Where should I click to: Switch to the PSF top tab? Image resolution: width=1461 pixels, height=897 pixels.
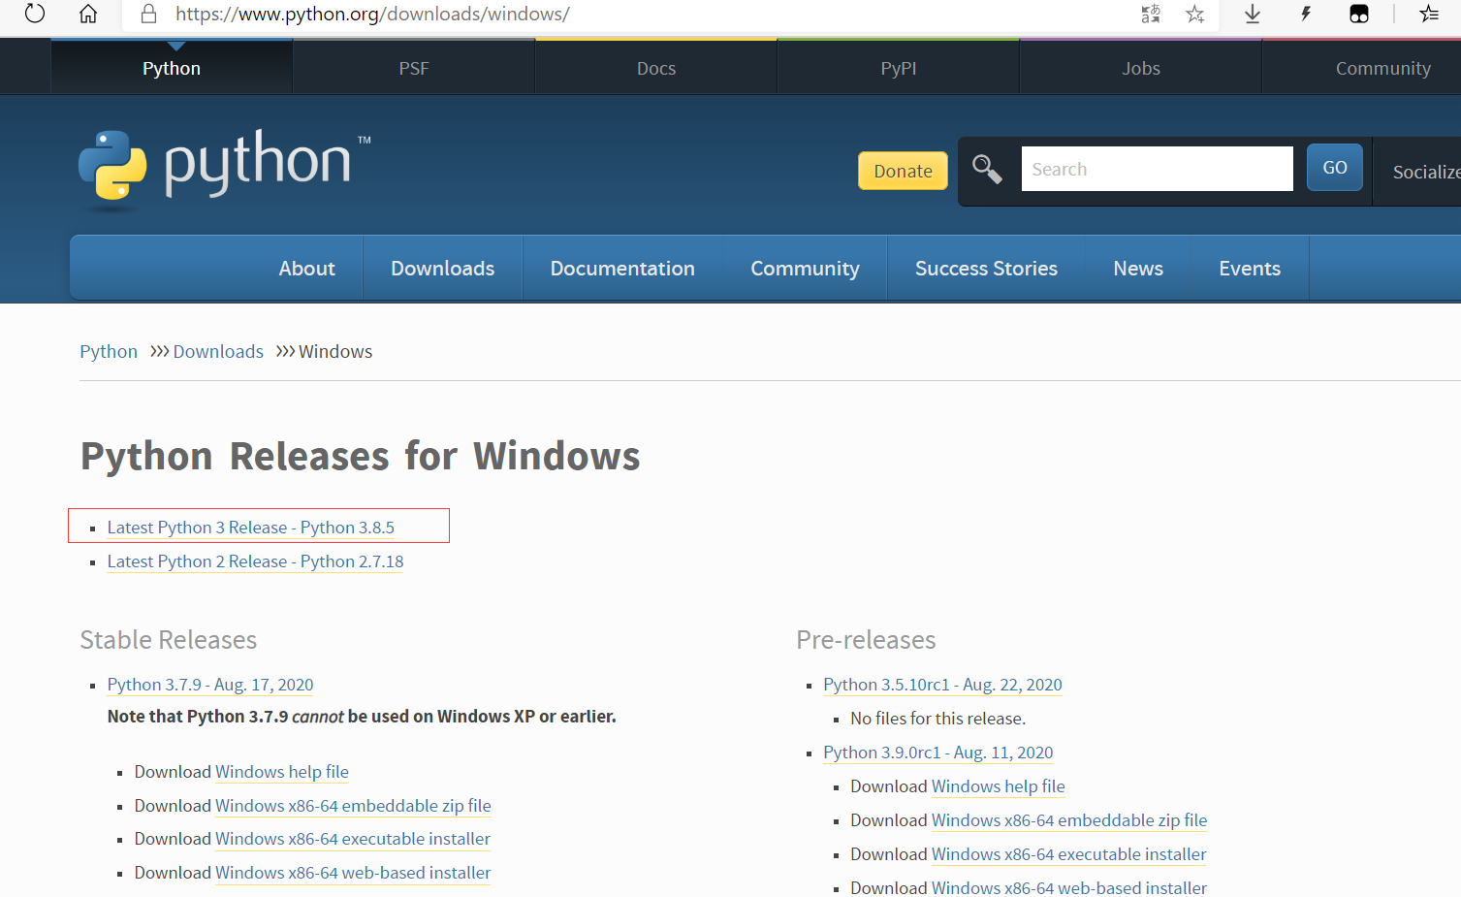click(414, 68)
